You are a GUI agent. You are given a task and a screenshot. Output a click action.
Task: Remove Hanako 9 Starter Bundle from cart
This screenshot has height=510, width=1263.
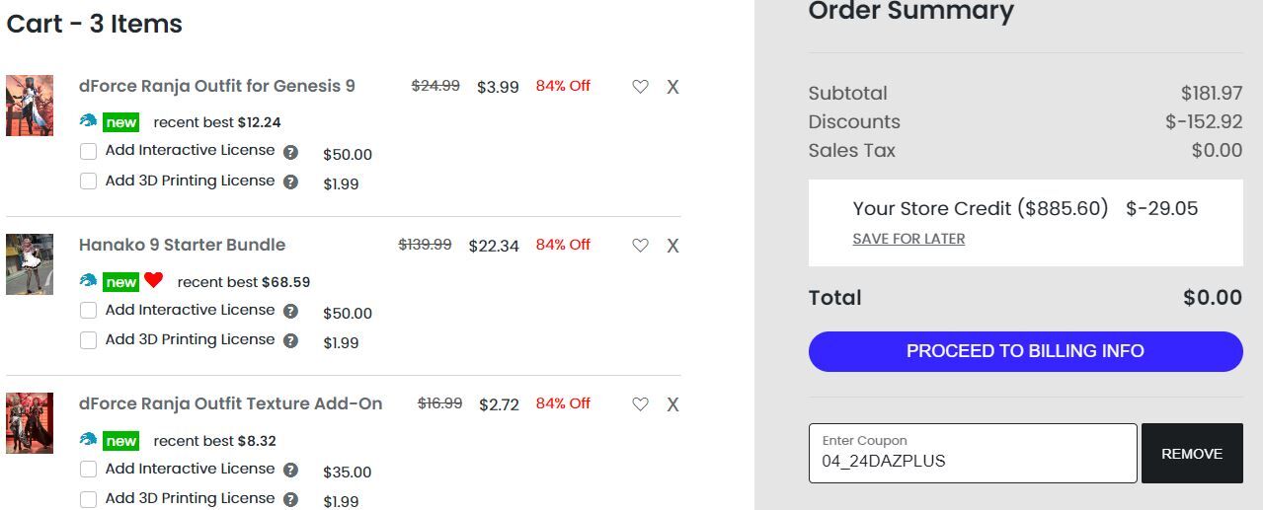pos(672,246)
